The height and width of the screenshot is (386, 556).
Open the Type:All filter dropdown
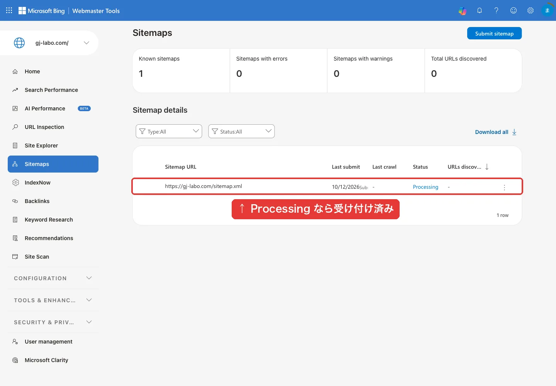pyautogui.click(x=169, y=131)
